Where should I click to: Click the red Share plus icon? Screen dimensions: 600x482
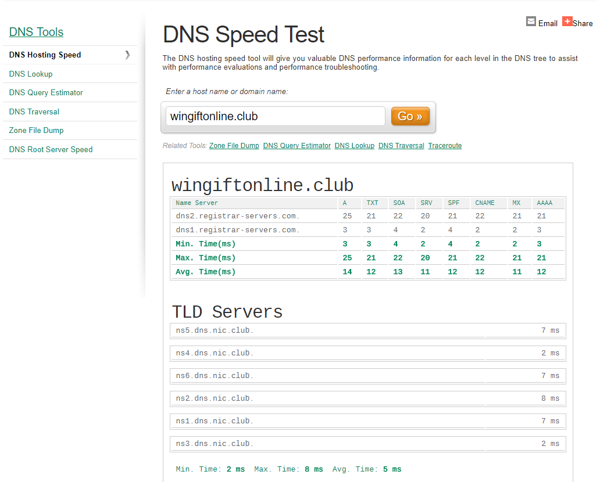[x=567, y=21]
